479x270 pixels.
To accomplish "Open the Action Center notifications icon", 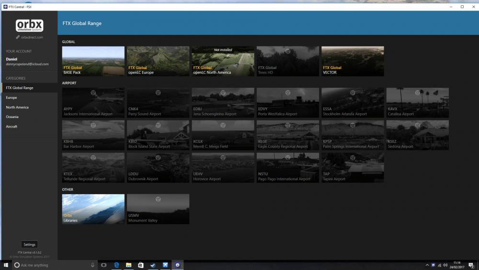I will [471, 265].
